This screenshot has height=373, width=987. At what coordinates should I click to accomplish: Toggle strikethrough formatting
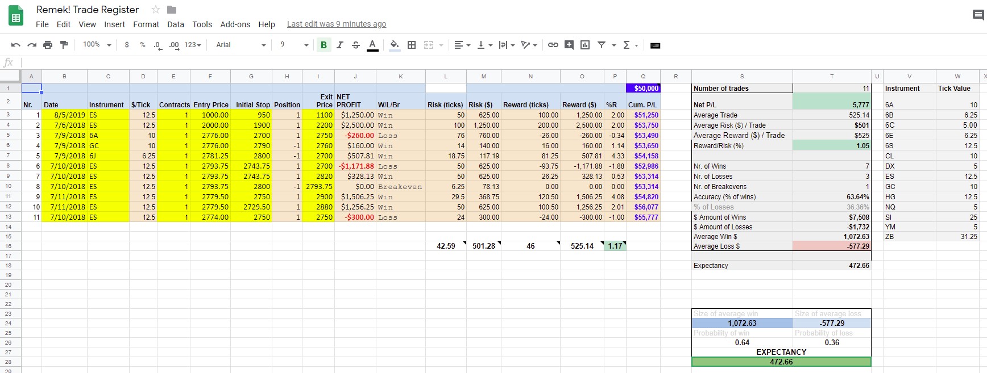pyautogui.click(x=356, y=45)
